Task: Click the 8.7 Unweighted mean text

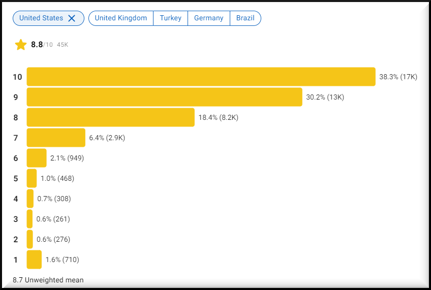Action: click(x=48, y=280)
